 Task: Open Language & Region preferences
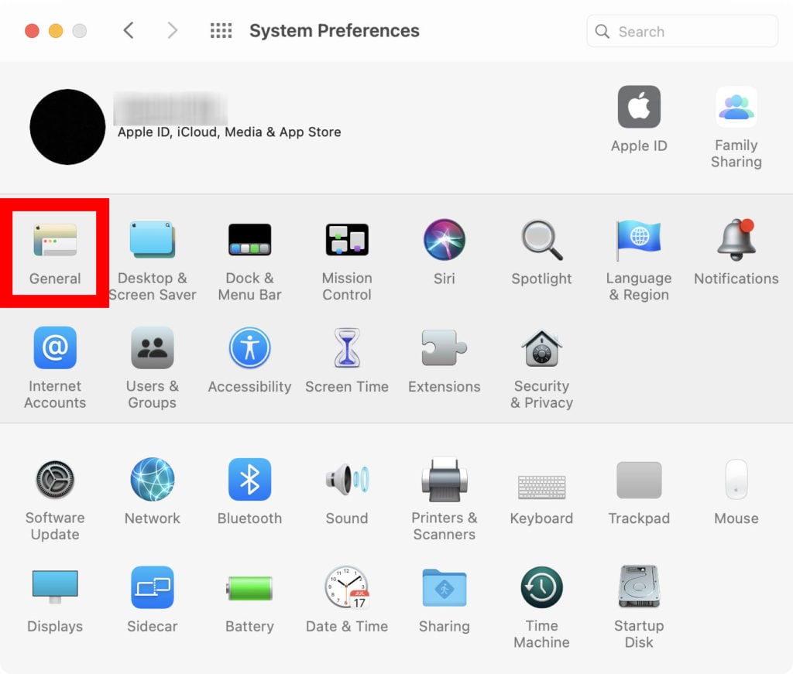point(639,240)
